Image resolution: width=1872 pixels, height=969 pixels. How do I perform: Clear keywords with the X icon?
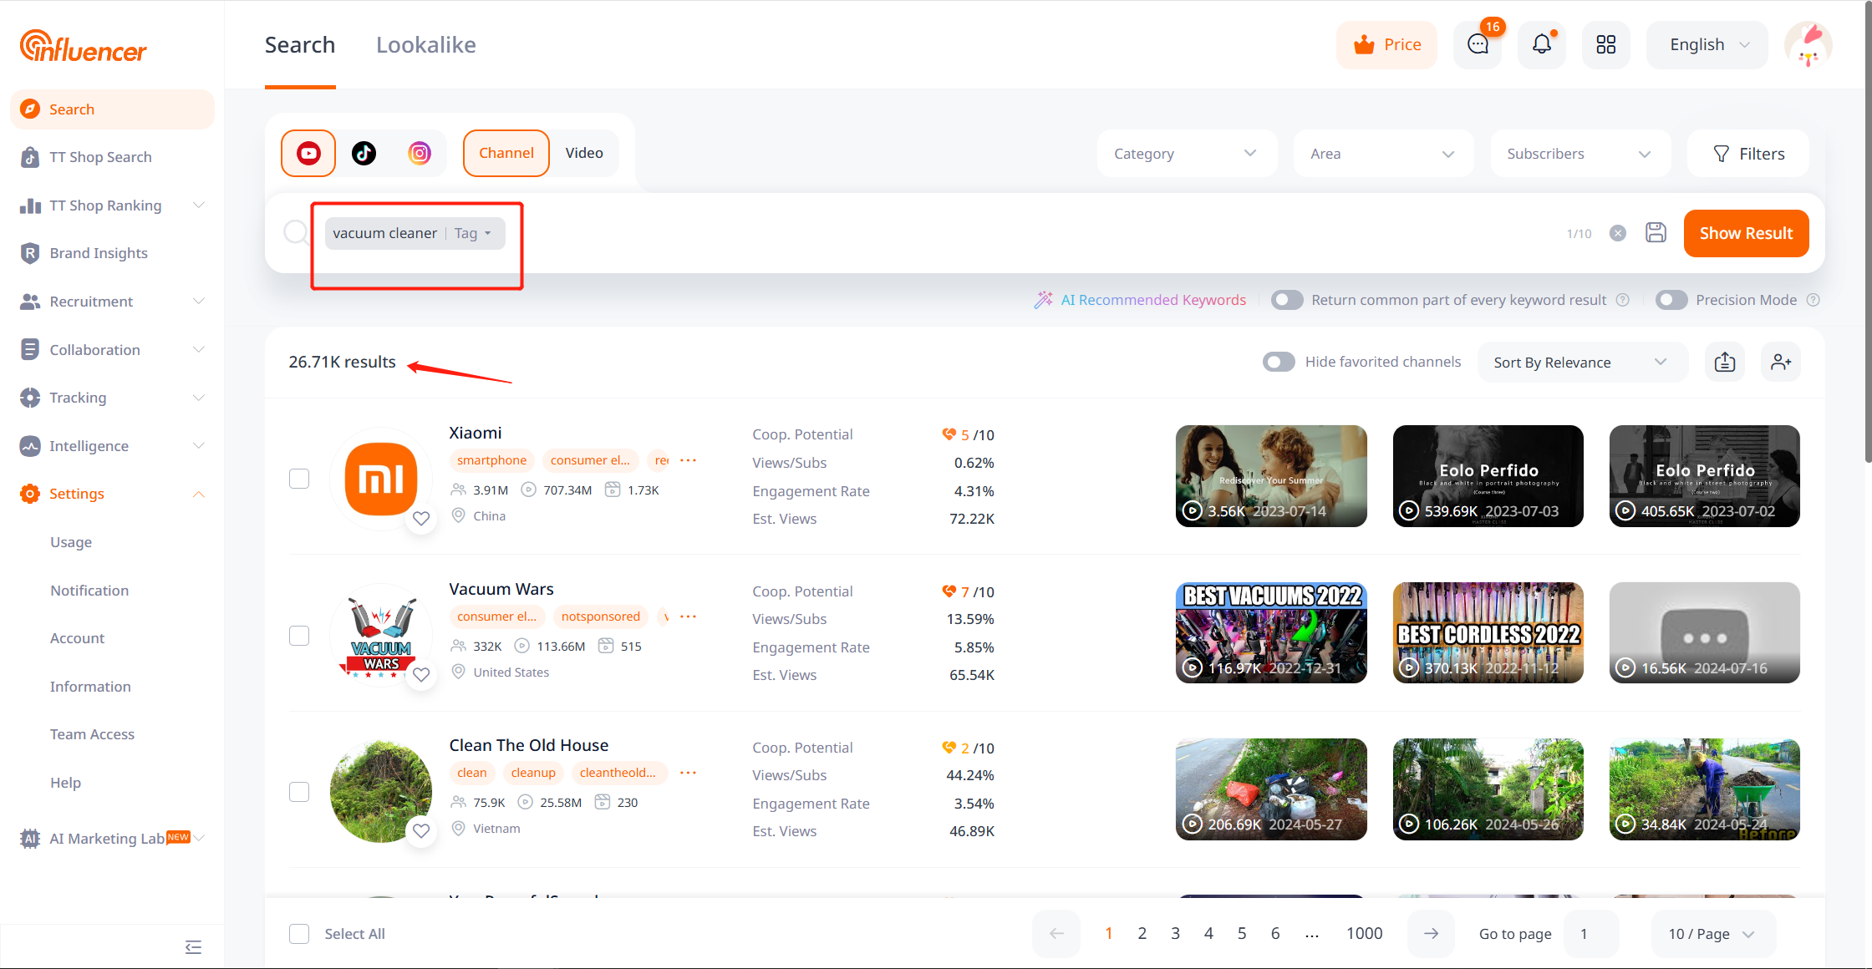click(1618, 233)
